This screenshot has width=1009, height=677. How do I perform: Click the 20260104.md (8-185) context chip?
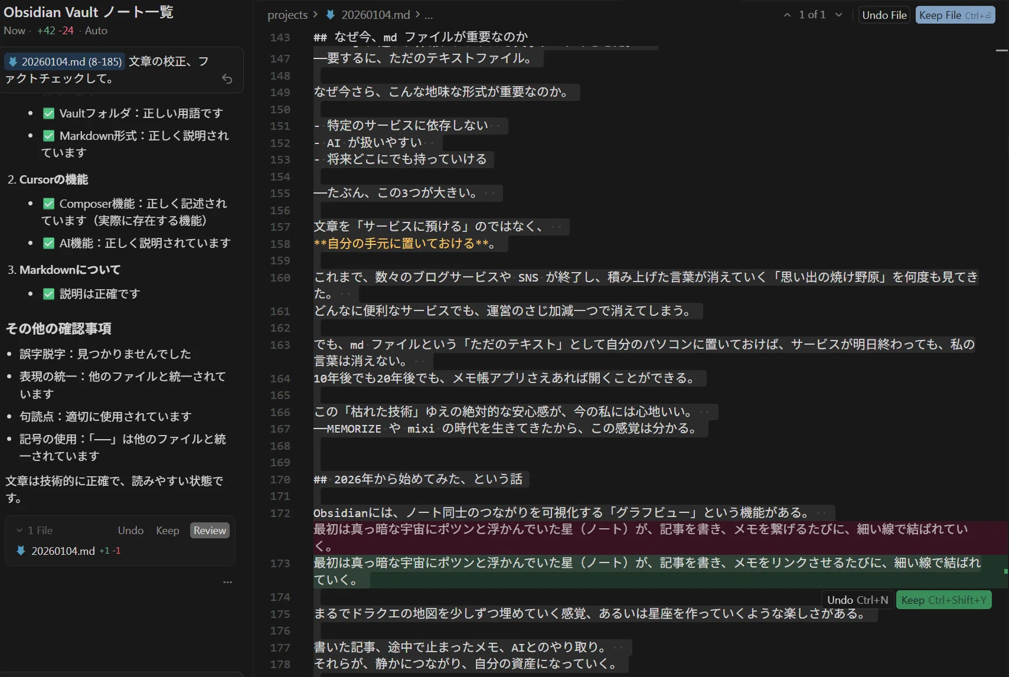[x=65, y=61]
